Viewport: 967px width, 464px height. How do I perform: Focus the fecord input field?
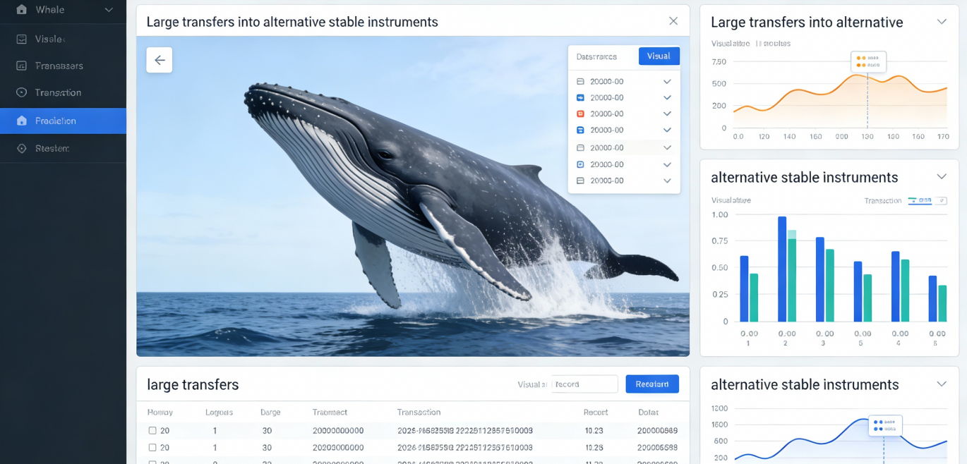tap(584, 384)
